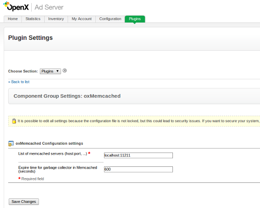This screenshot has height=208, width=260.
Task: Open the My Account tab
Action: click(81, 19)
